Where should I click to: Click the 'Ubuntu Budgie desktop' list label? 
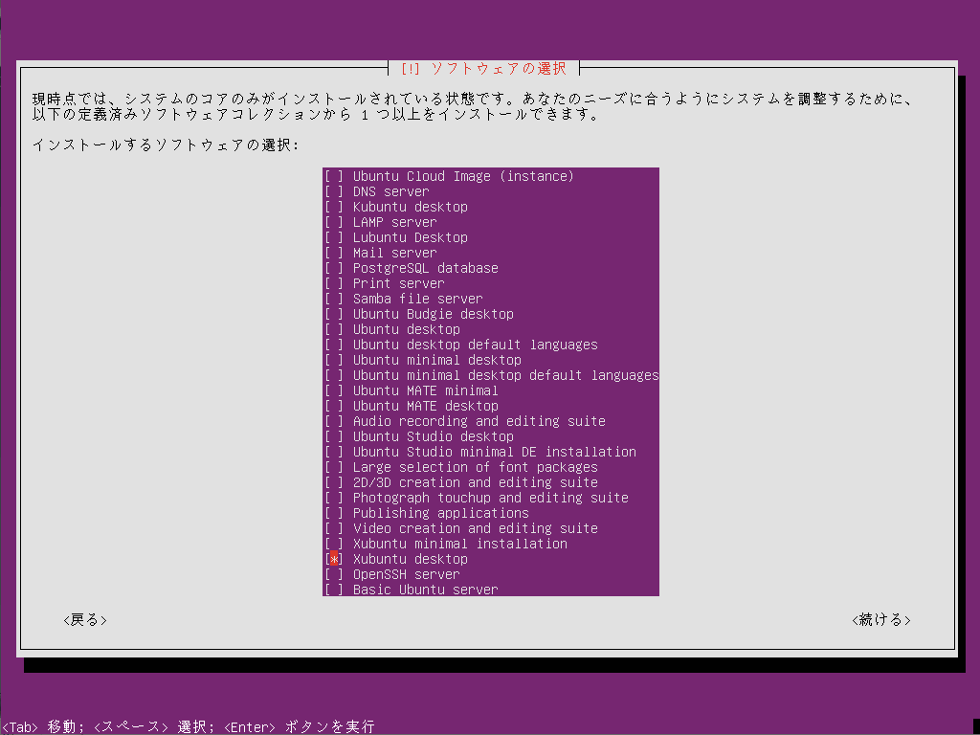pos(434,314)
